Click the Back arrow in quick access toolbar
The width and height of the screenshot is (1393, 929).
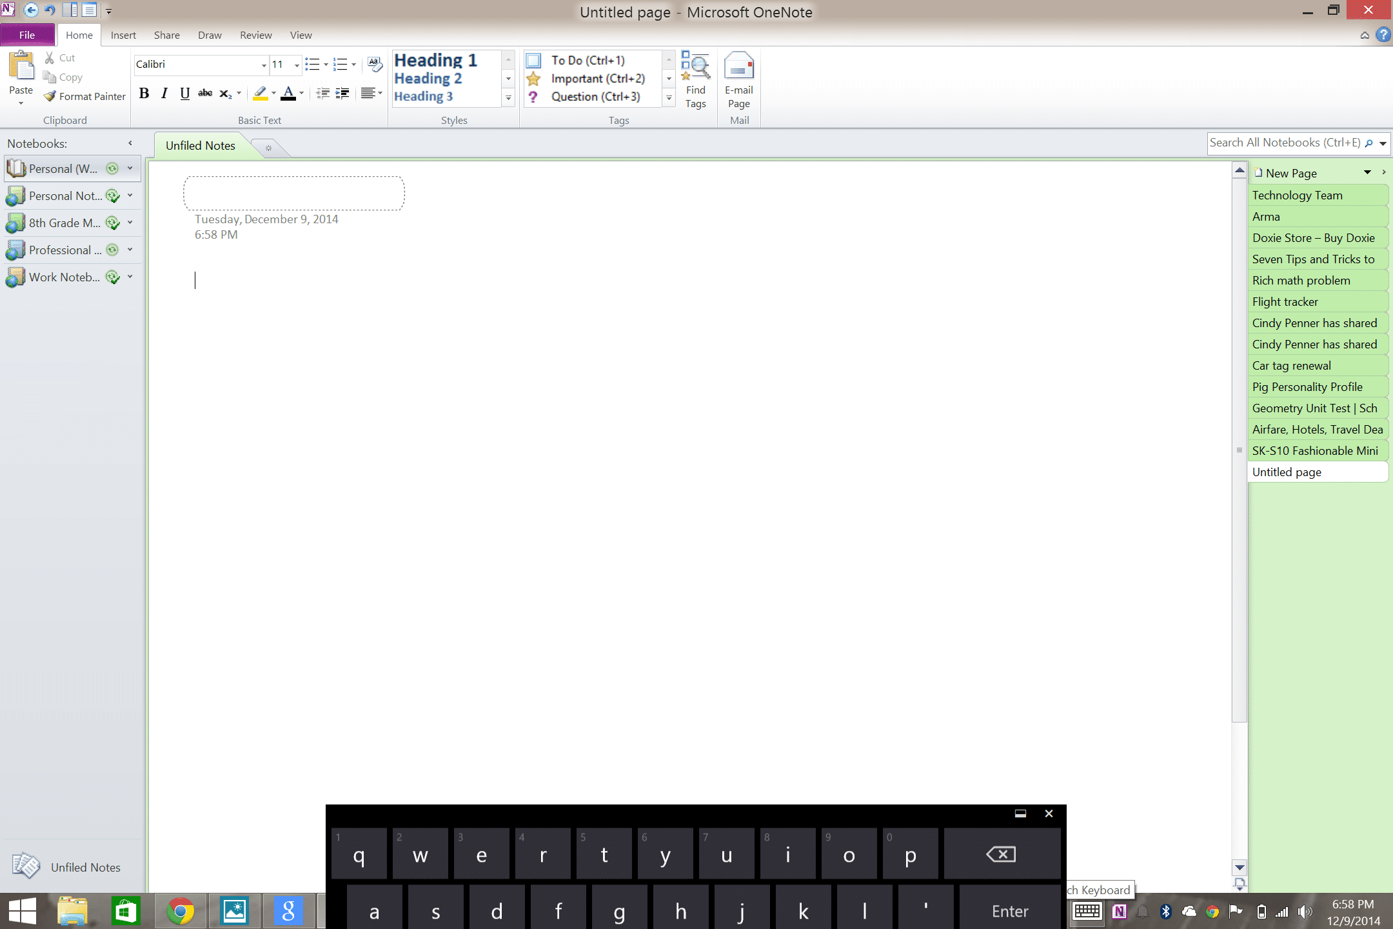coord(30,10)
